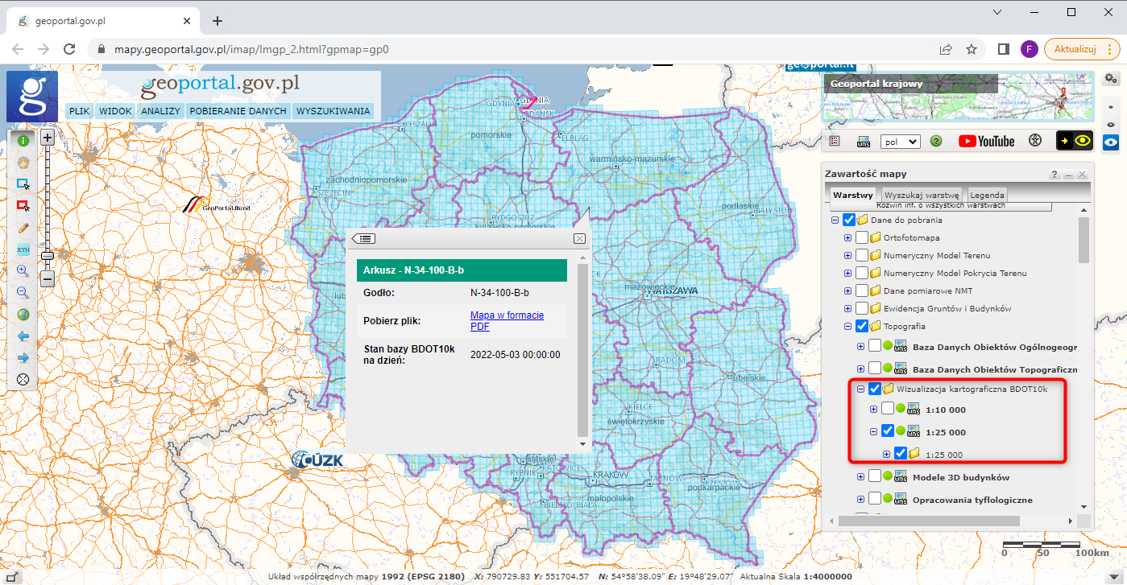Click the pencil drawing tool
Screen dimensions: 1127x585
23,228
